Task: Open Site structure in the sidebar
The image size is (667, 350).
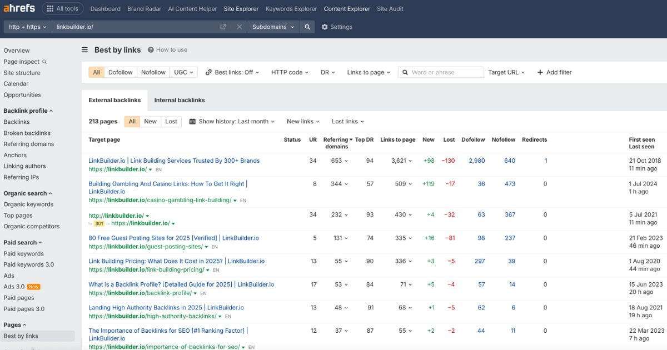Action: 22,73
